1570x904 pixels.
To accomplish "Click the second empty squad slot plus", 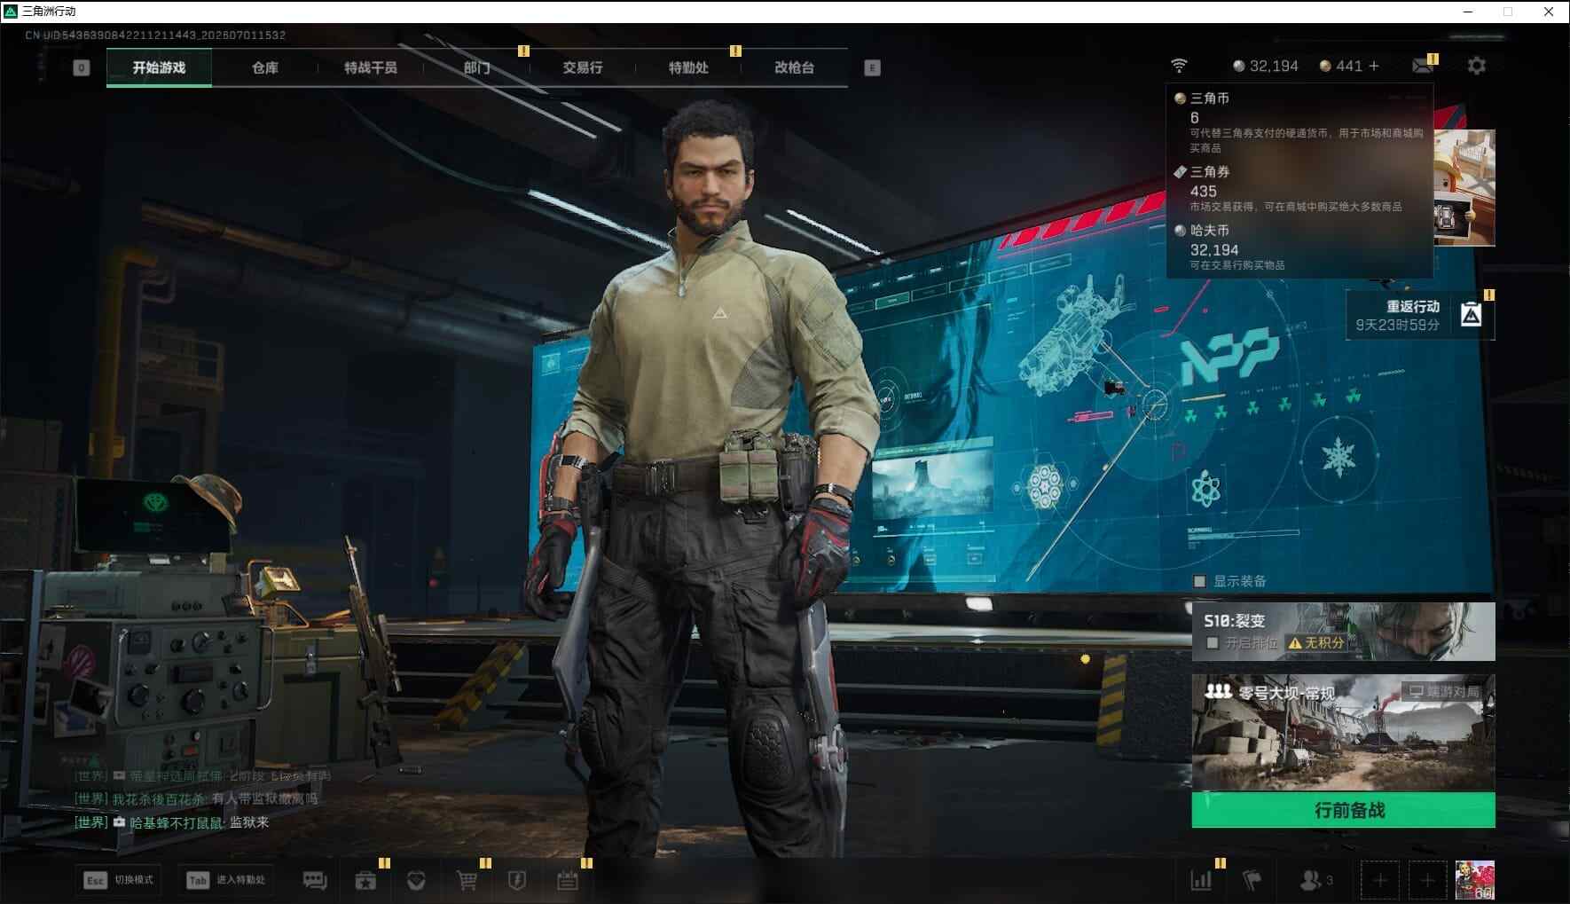I will (x=1427, y=880).
